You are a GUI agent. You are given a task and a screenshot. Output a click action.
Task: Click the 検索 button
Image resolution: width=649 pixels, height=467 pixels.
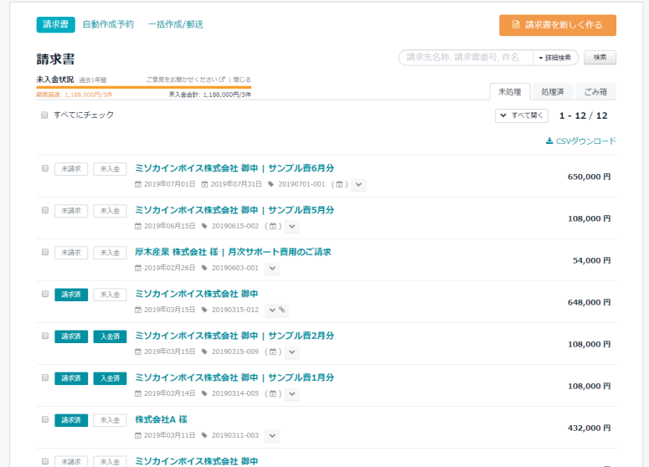click(x=600, y=58)
